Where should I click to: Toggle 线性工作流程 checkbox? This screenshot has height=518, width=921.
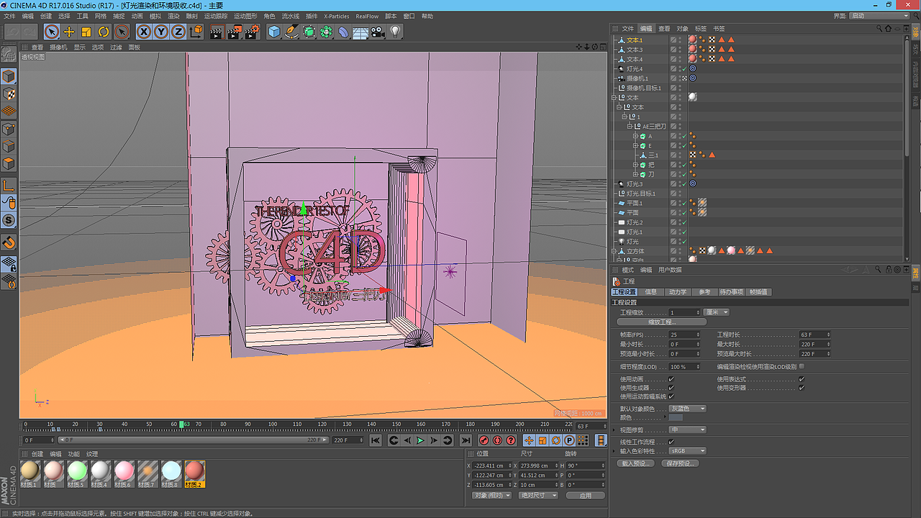tap(671, 442)
